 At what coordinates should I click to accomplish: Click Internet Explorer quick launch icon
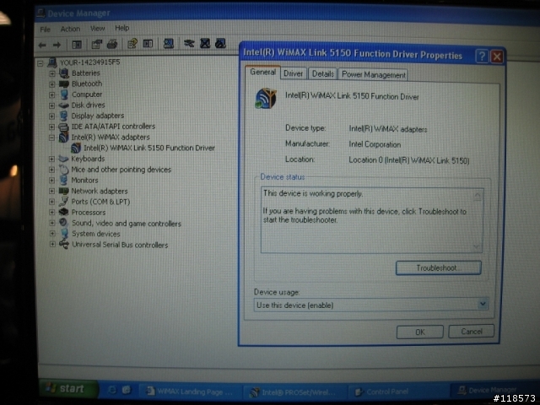[x=112, y=390]
